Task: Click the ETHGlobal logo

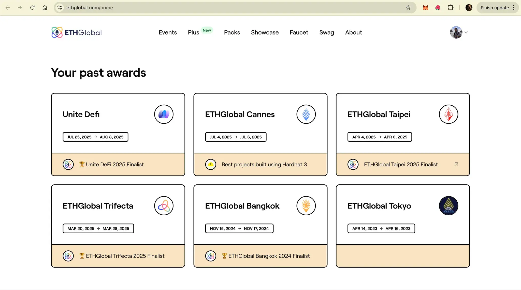Action: tap(76, 33)
